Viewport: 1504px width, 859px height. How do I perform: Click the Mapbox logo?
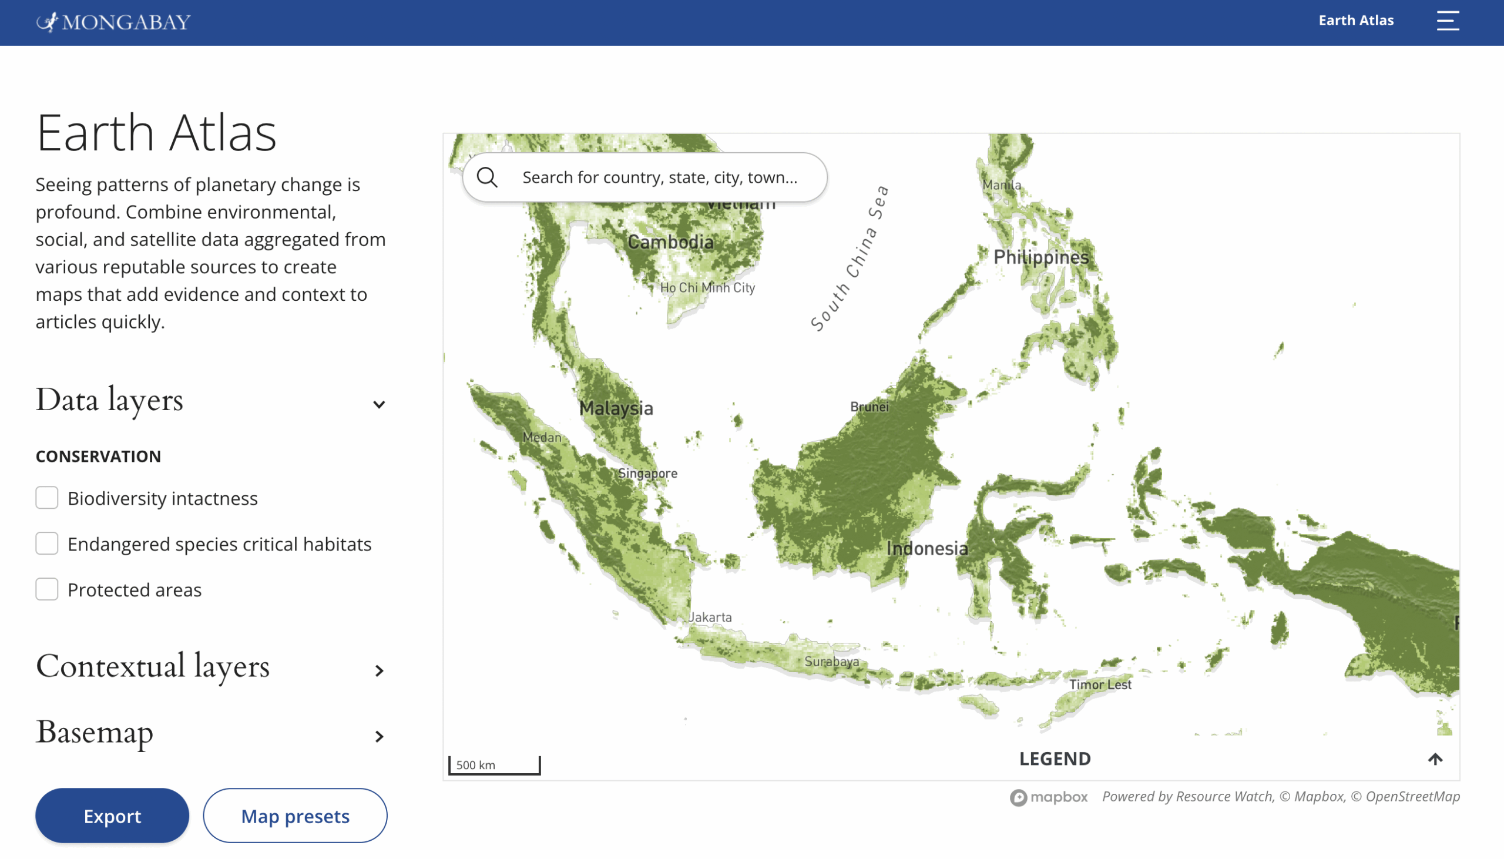(x=1048, y=797)
